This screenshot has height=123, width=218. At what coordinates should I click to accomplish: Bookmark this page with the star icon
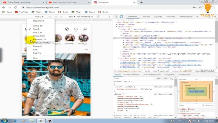(200, 8)
